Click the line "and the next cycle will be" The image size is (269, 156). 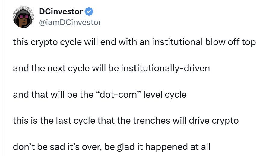pyautogui.click(x=66, y=68)
